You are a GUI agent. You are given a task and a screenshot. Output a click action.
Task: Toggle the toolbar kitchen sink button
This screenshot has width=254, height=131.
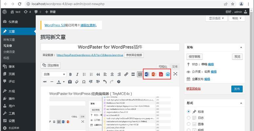[x=140, y=74]
